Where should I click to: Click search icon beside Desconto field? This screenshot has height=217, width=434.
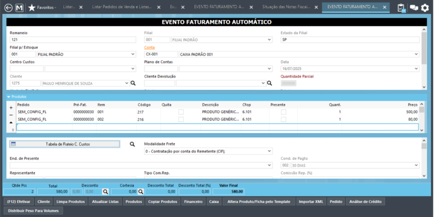(x=106, y=191)
